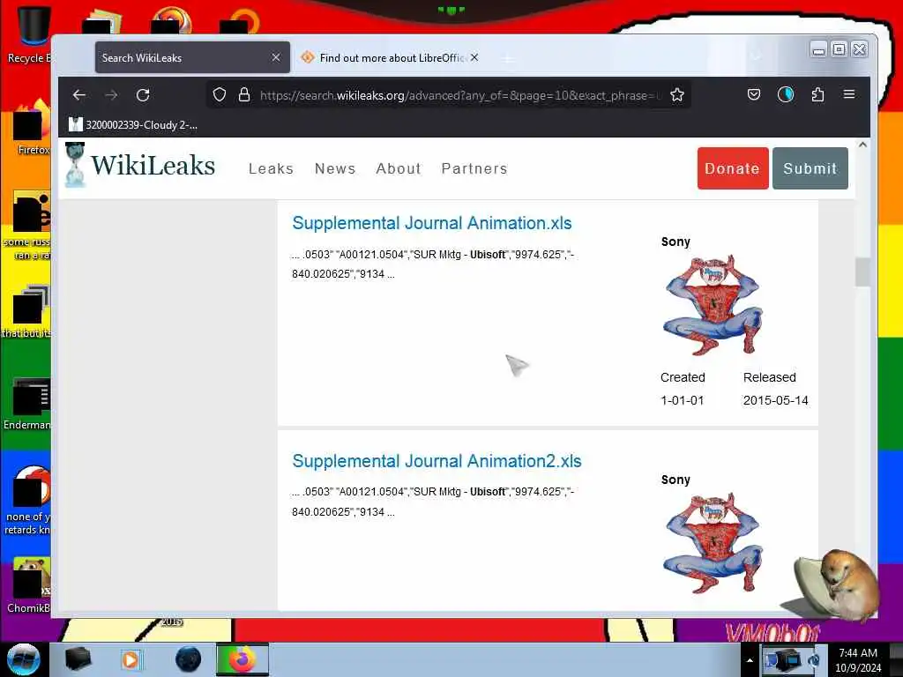View site security padlock info
This screenshot has width=903, height=677.
(x=244, y=95)
